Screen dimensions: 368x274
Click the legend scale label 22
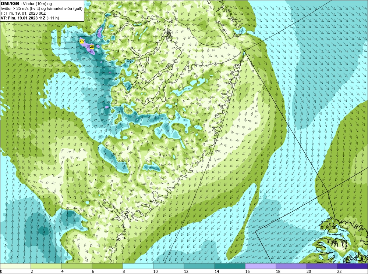click(339, 271)
